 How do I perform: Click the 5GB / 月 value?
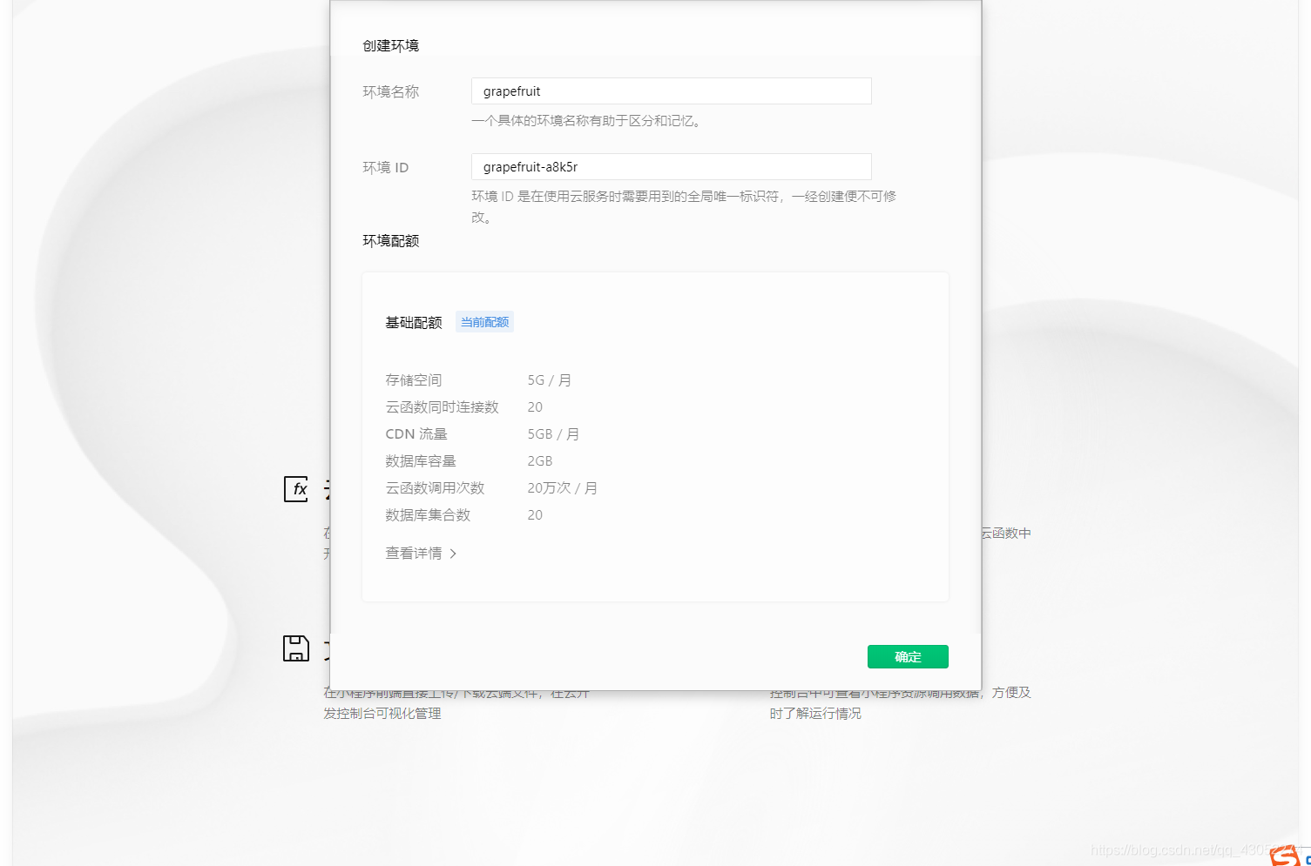(553, 434)
